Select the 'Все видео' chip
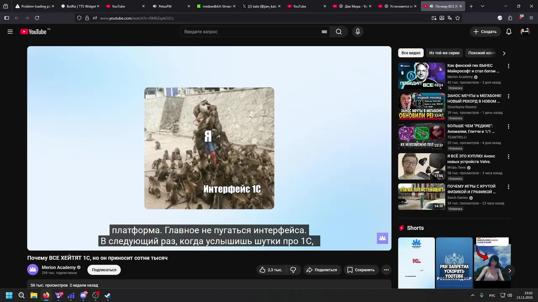The height and width of the screenshot is (302, 538). (x=411, y=53)
